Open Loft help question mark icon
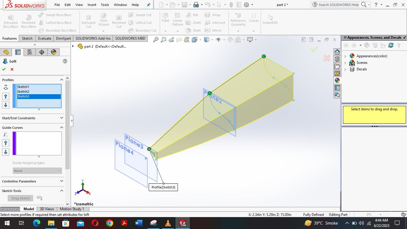 [65, 61]
